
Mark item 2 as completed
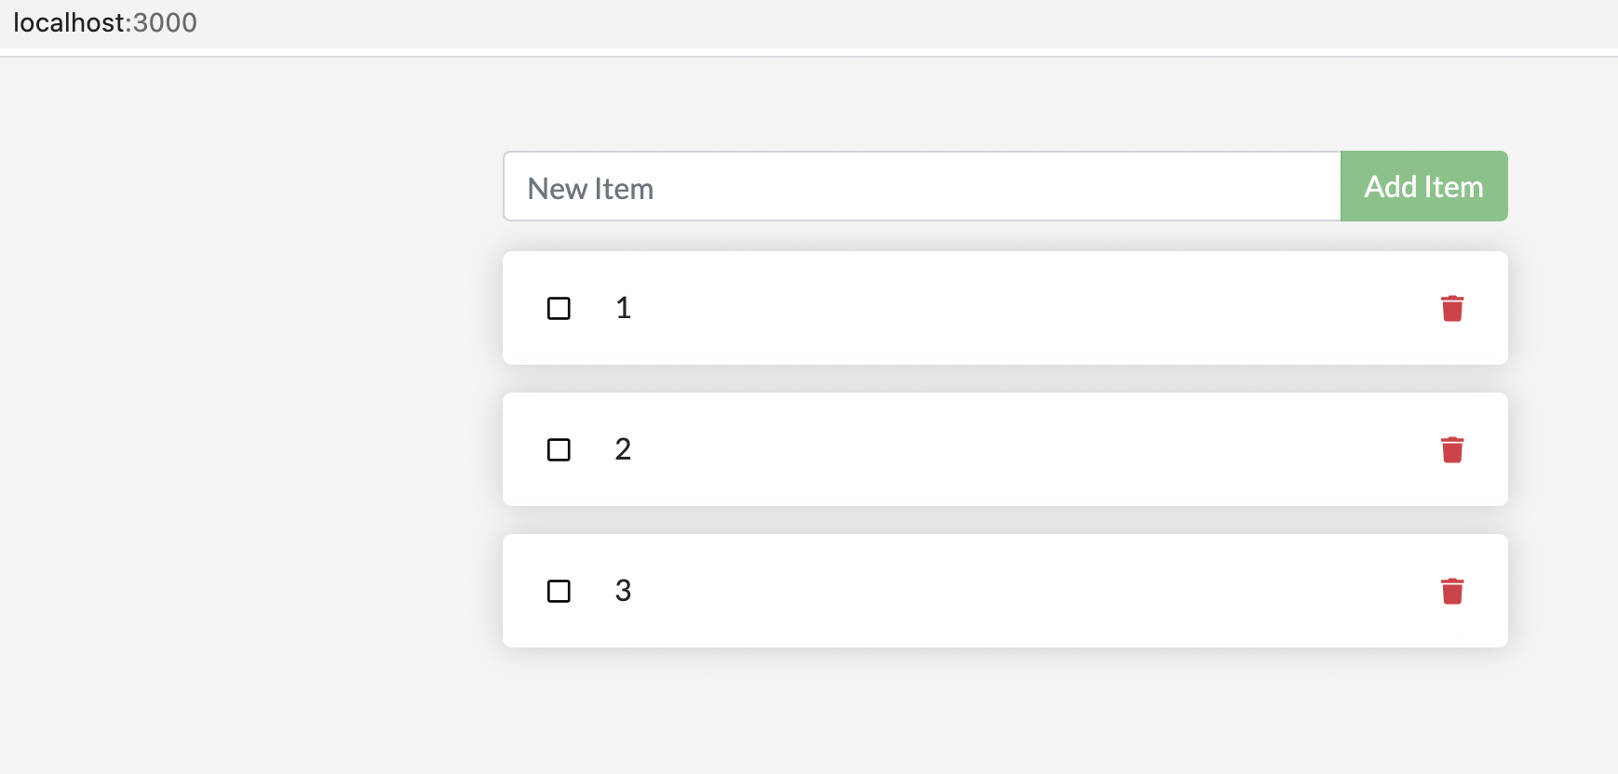(559, 449)
